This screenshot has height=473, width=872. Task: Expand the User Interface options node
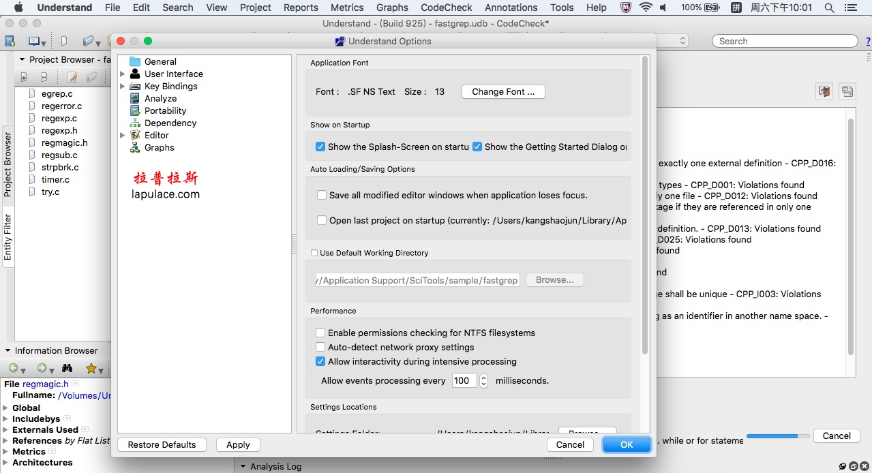click(x=123, y=74)
